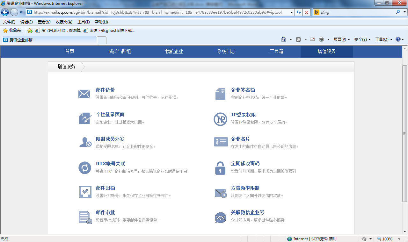Click the printer icon in toolbar

click(321, 39)
